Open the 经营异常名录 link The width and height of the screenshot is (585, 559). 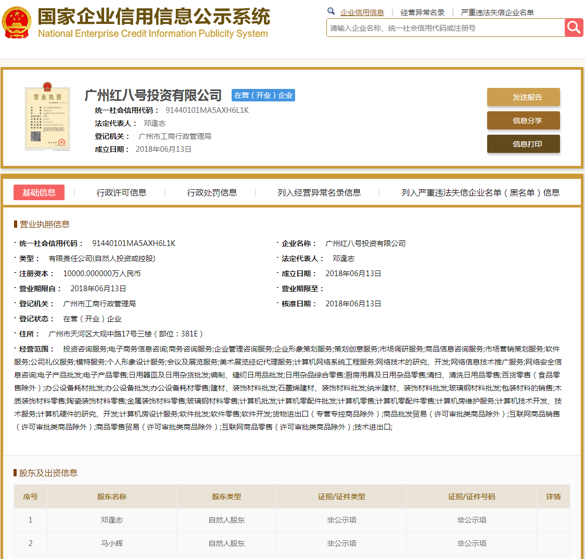[423, 11]
